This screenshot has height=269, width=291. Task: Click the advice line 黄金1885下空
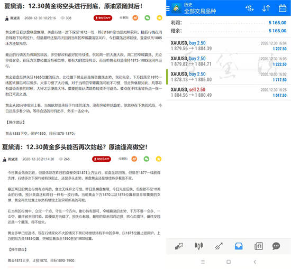[x=40, y=134]
